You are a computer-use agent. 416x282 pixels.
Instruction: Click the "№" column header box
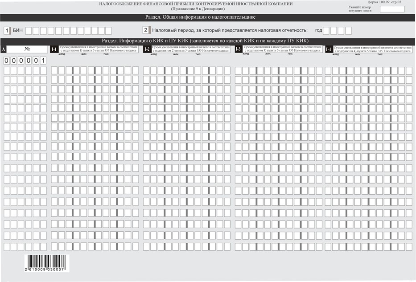pos(27,49)
